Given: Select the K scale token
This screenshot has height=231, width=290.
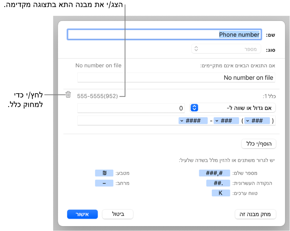Looking at the screenshot, I should (221, 193).
